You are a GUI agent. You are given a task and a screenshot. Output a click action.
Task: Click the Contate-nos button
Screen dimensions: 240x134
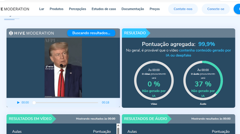[183, 9]
